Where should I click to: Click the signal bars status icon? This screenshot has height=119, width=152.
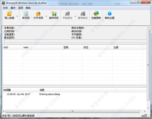tap(144, 115)
